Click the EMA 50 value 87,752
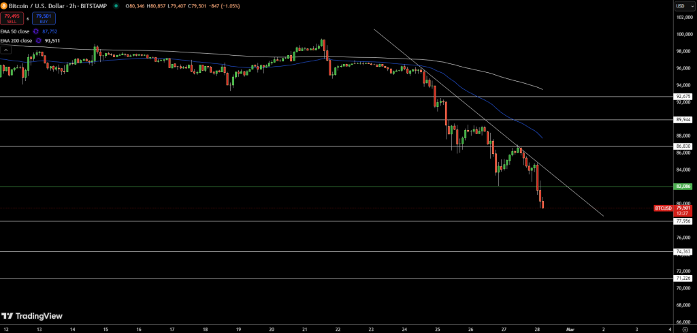The height and width of the screenshot is (333, 697). coord(50,31)
